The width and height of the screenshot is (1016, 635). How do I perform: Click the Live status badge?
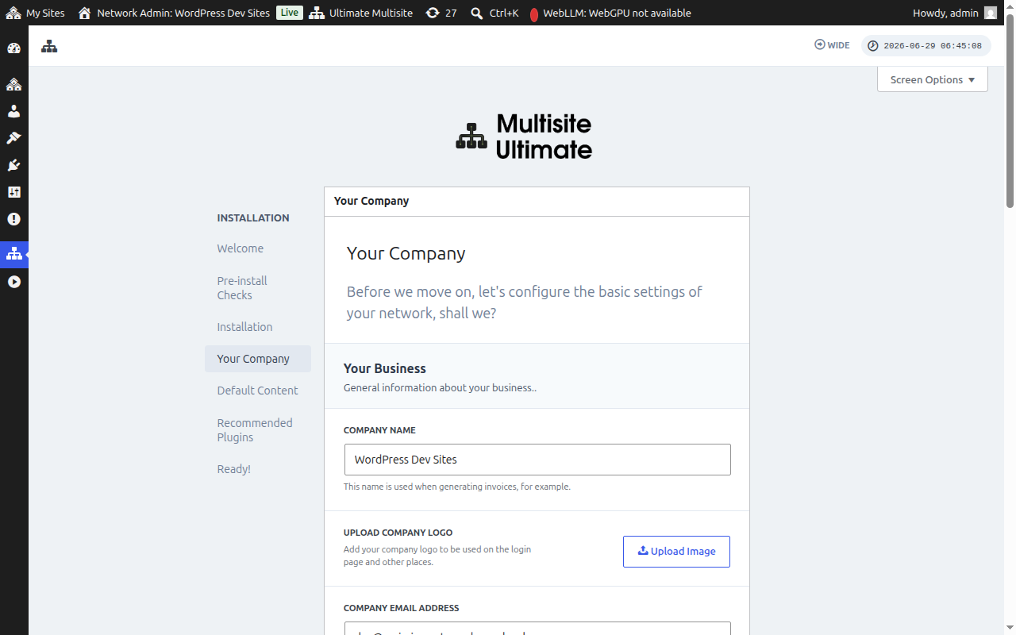point(290,13)
